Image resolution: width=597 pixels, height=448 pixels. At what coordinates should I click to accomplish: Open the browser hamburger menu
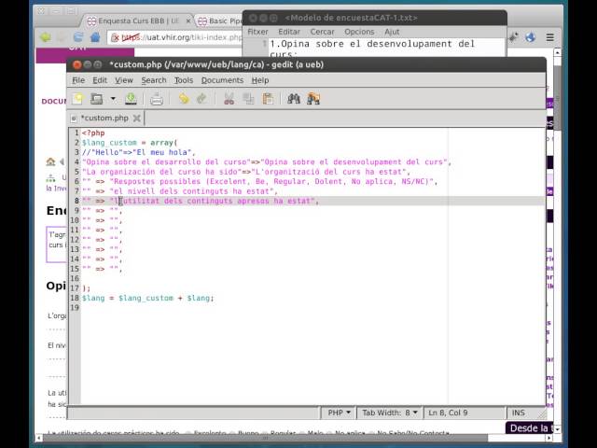[549, 37]
